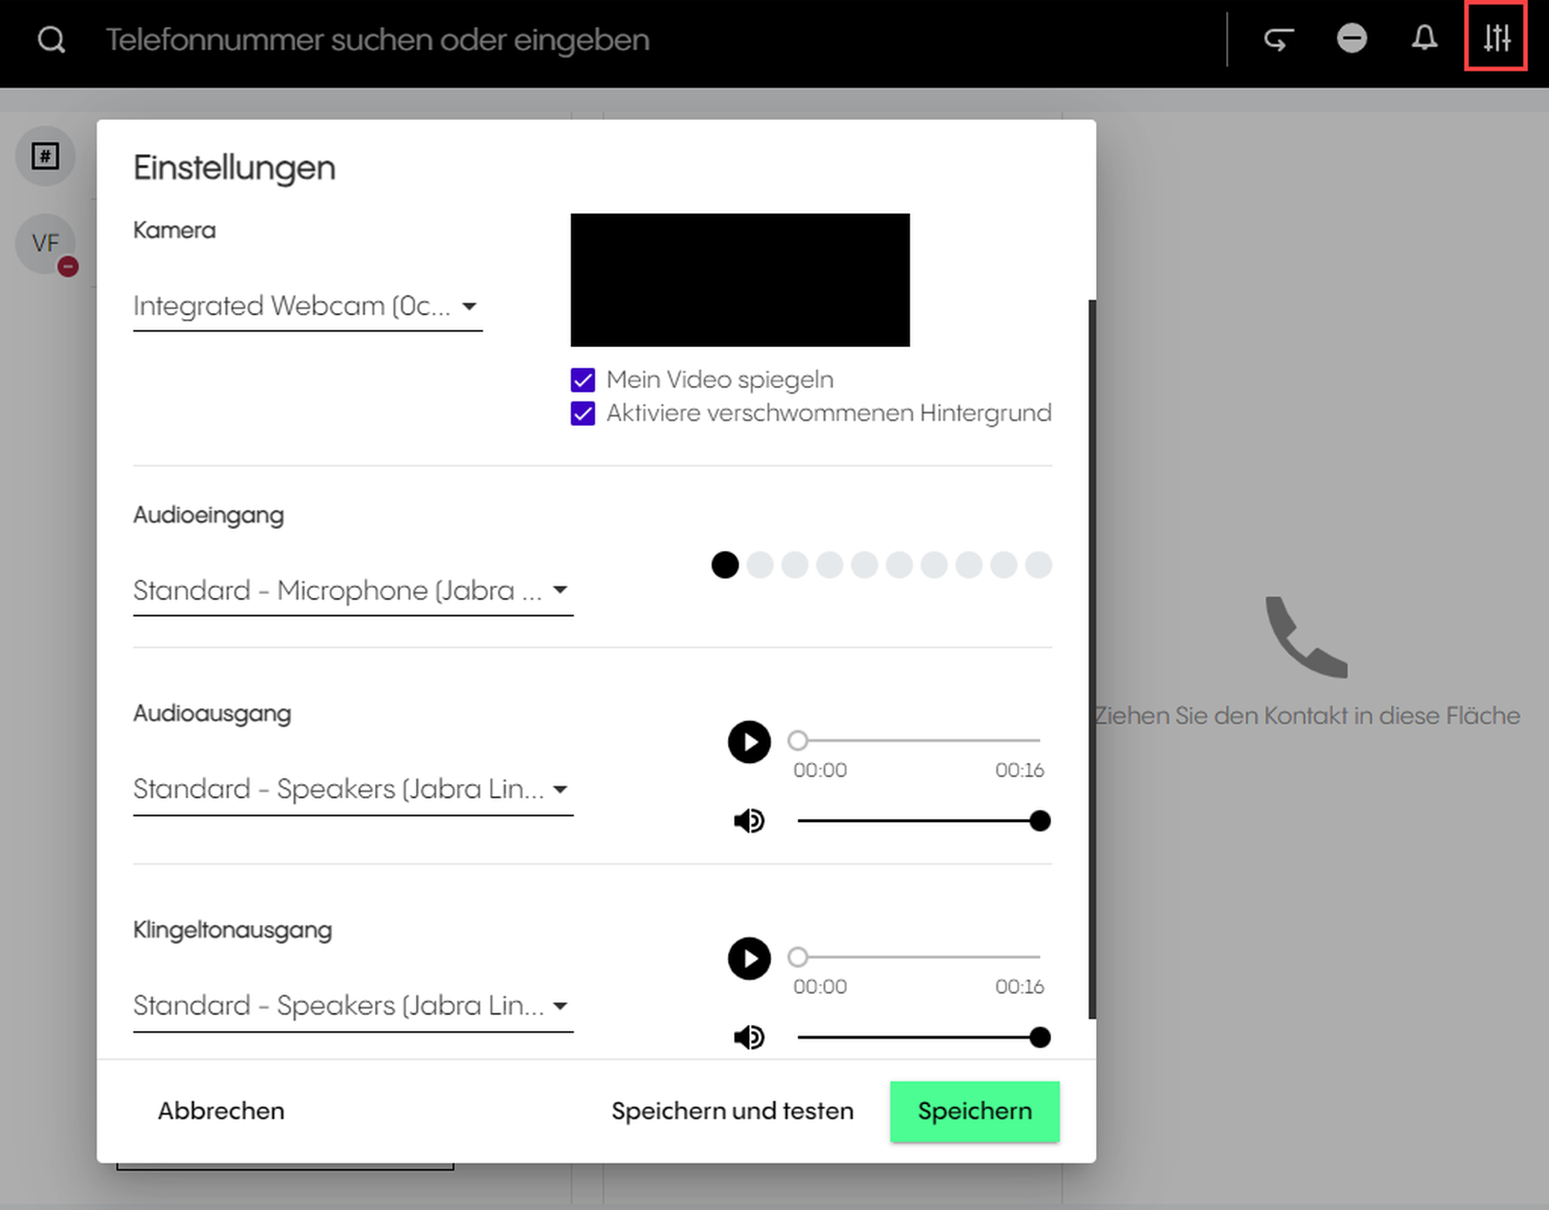The width and height of the screenshot is (1549, 1210).
Task: Play the Audioausgang test sound
Action: pos(749,742)
